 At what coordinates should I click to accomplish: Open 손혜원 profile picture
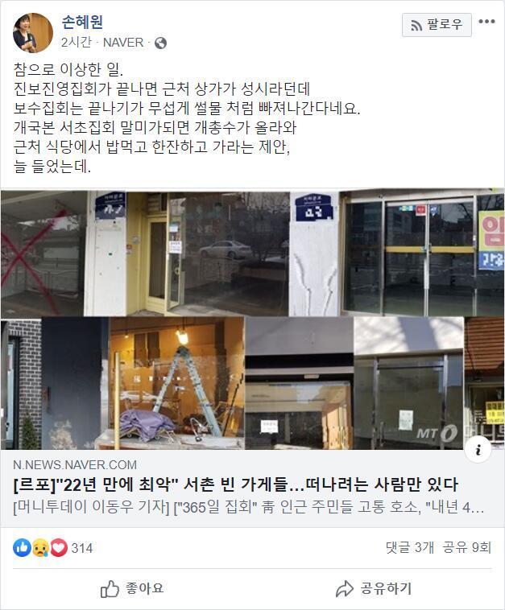pyautogui.click(x=33, y=33)
